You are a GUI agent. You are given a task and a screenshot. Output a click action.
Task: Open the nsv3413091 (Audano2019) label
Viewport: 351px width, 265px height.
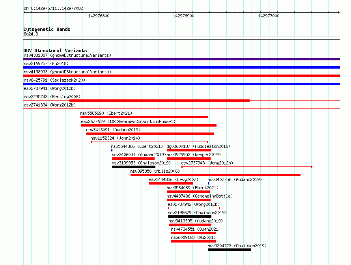[x=113, y=130]
